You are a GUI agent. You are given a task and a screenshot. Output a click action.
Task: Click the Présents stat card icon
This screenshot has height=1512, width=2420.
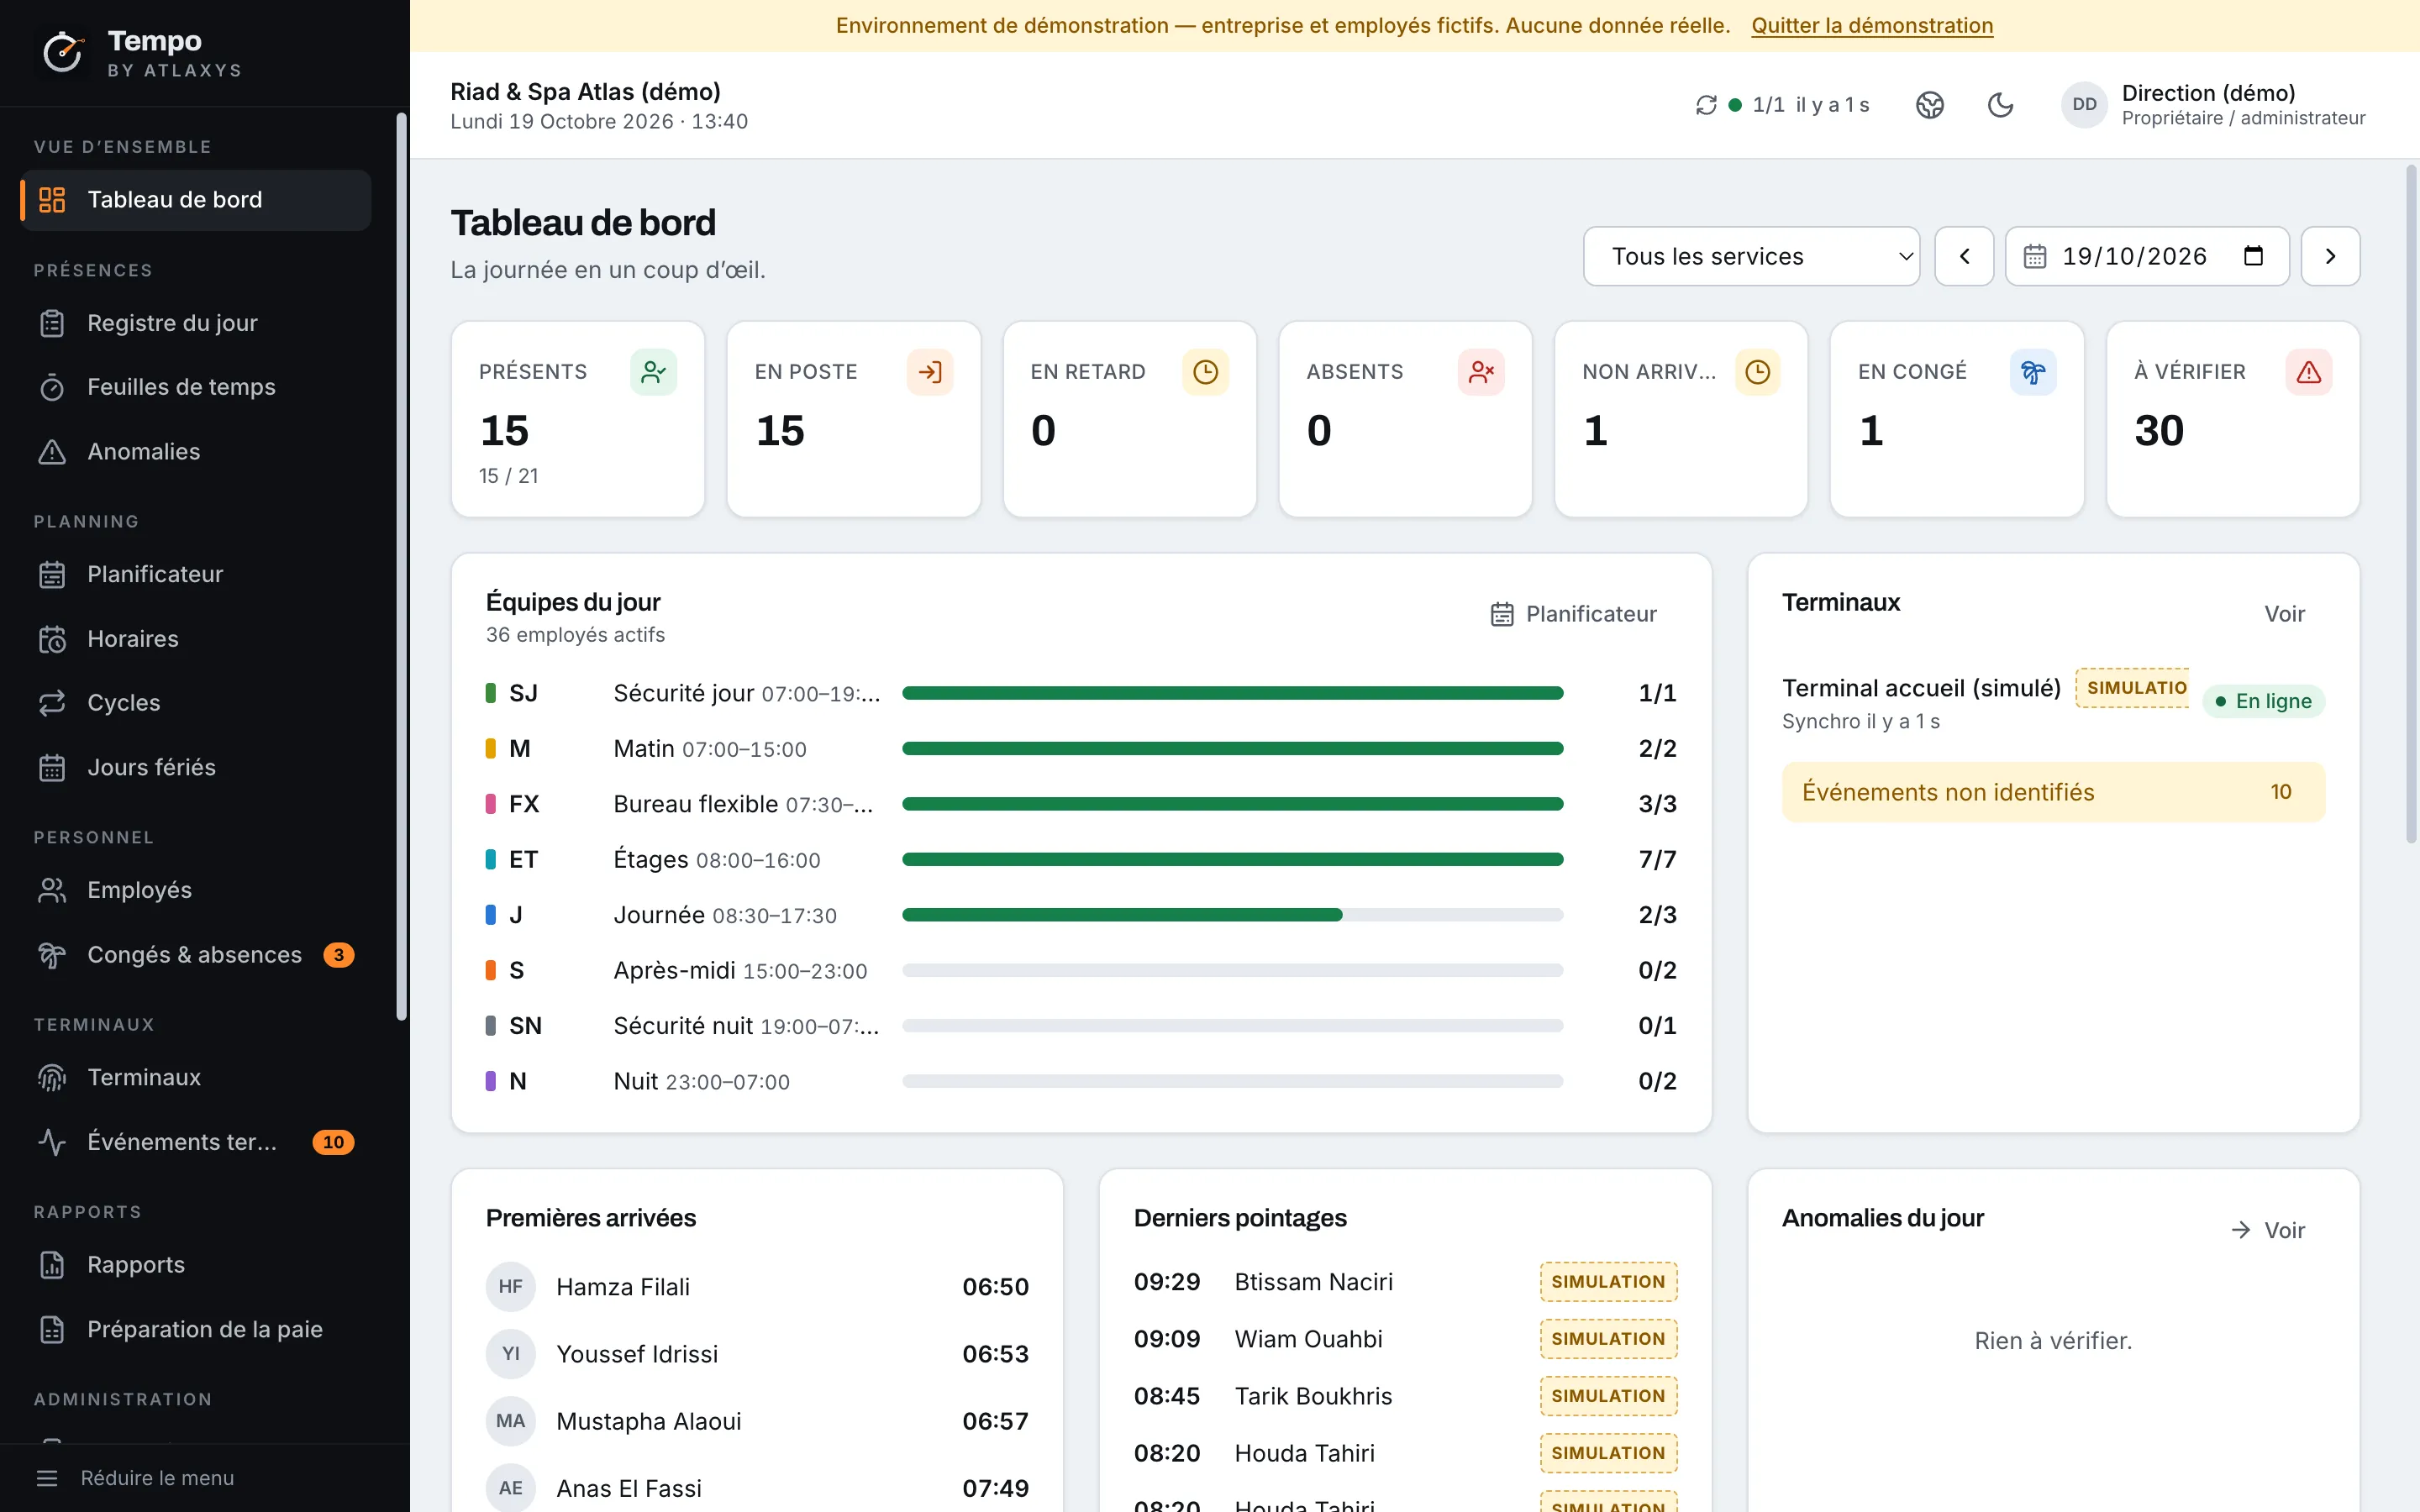pyautogui.click(x=654, y=372)
